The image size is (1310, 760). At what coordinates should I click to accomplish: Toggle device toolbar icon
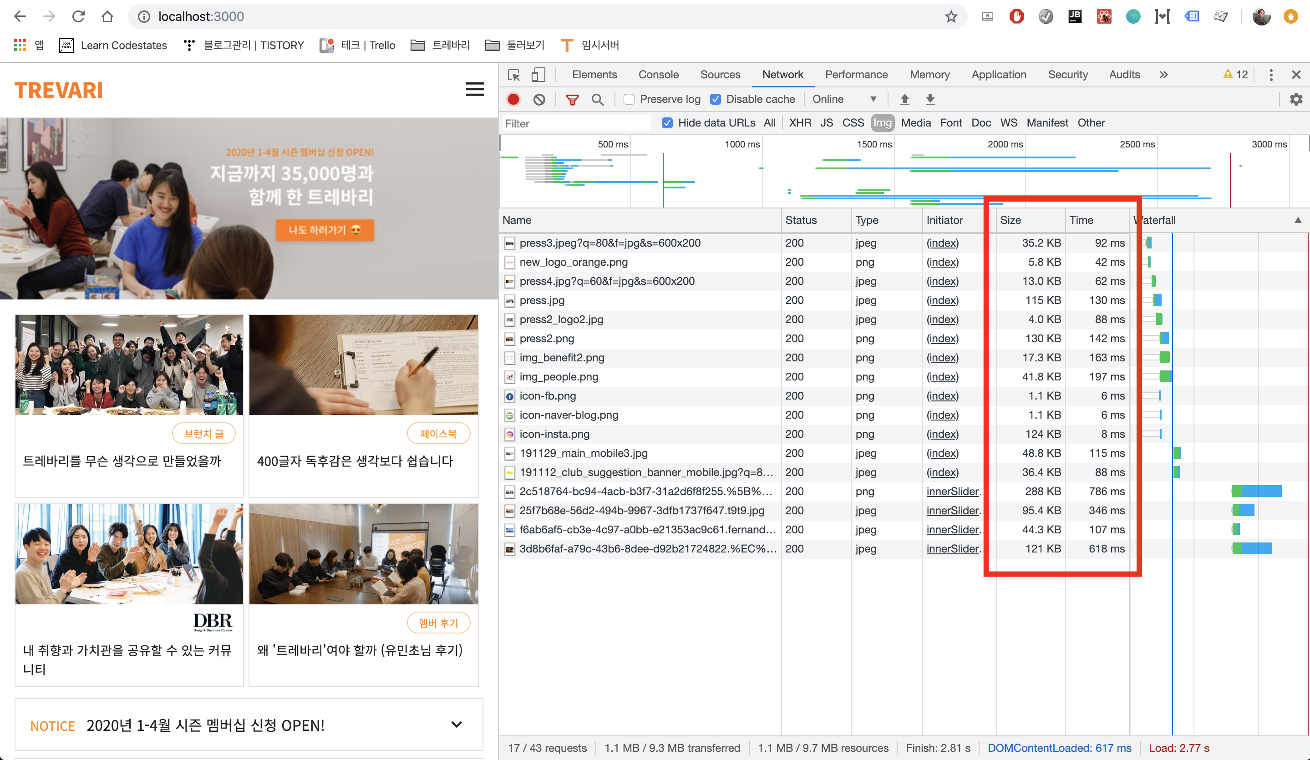click(x=538, y=75)
